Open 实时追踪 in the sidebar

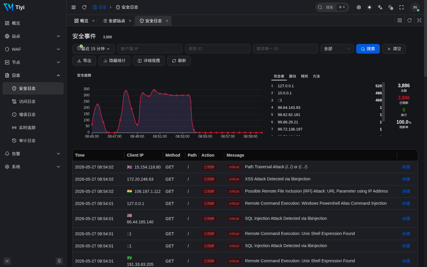(x=33, y=128)
